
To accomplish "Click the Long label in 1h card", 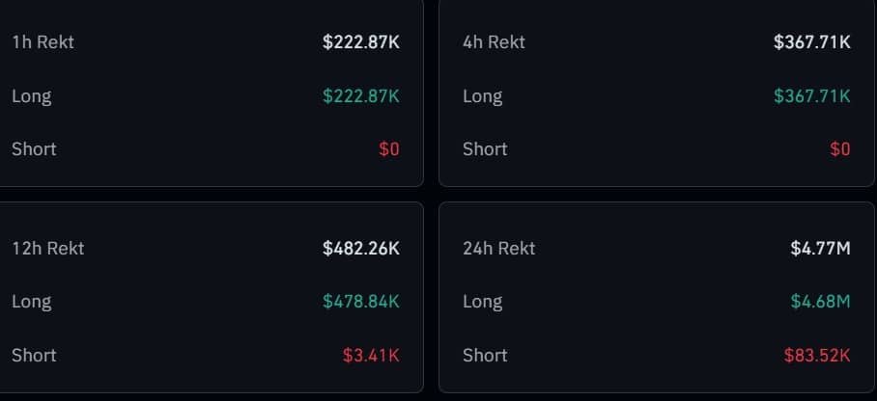I will 32,96.
